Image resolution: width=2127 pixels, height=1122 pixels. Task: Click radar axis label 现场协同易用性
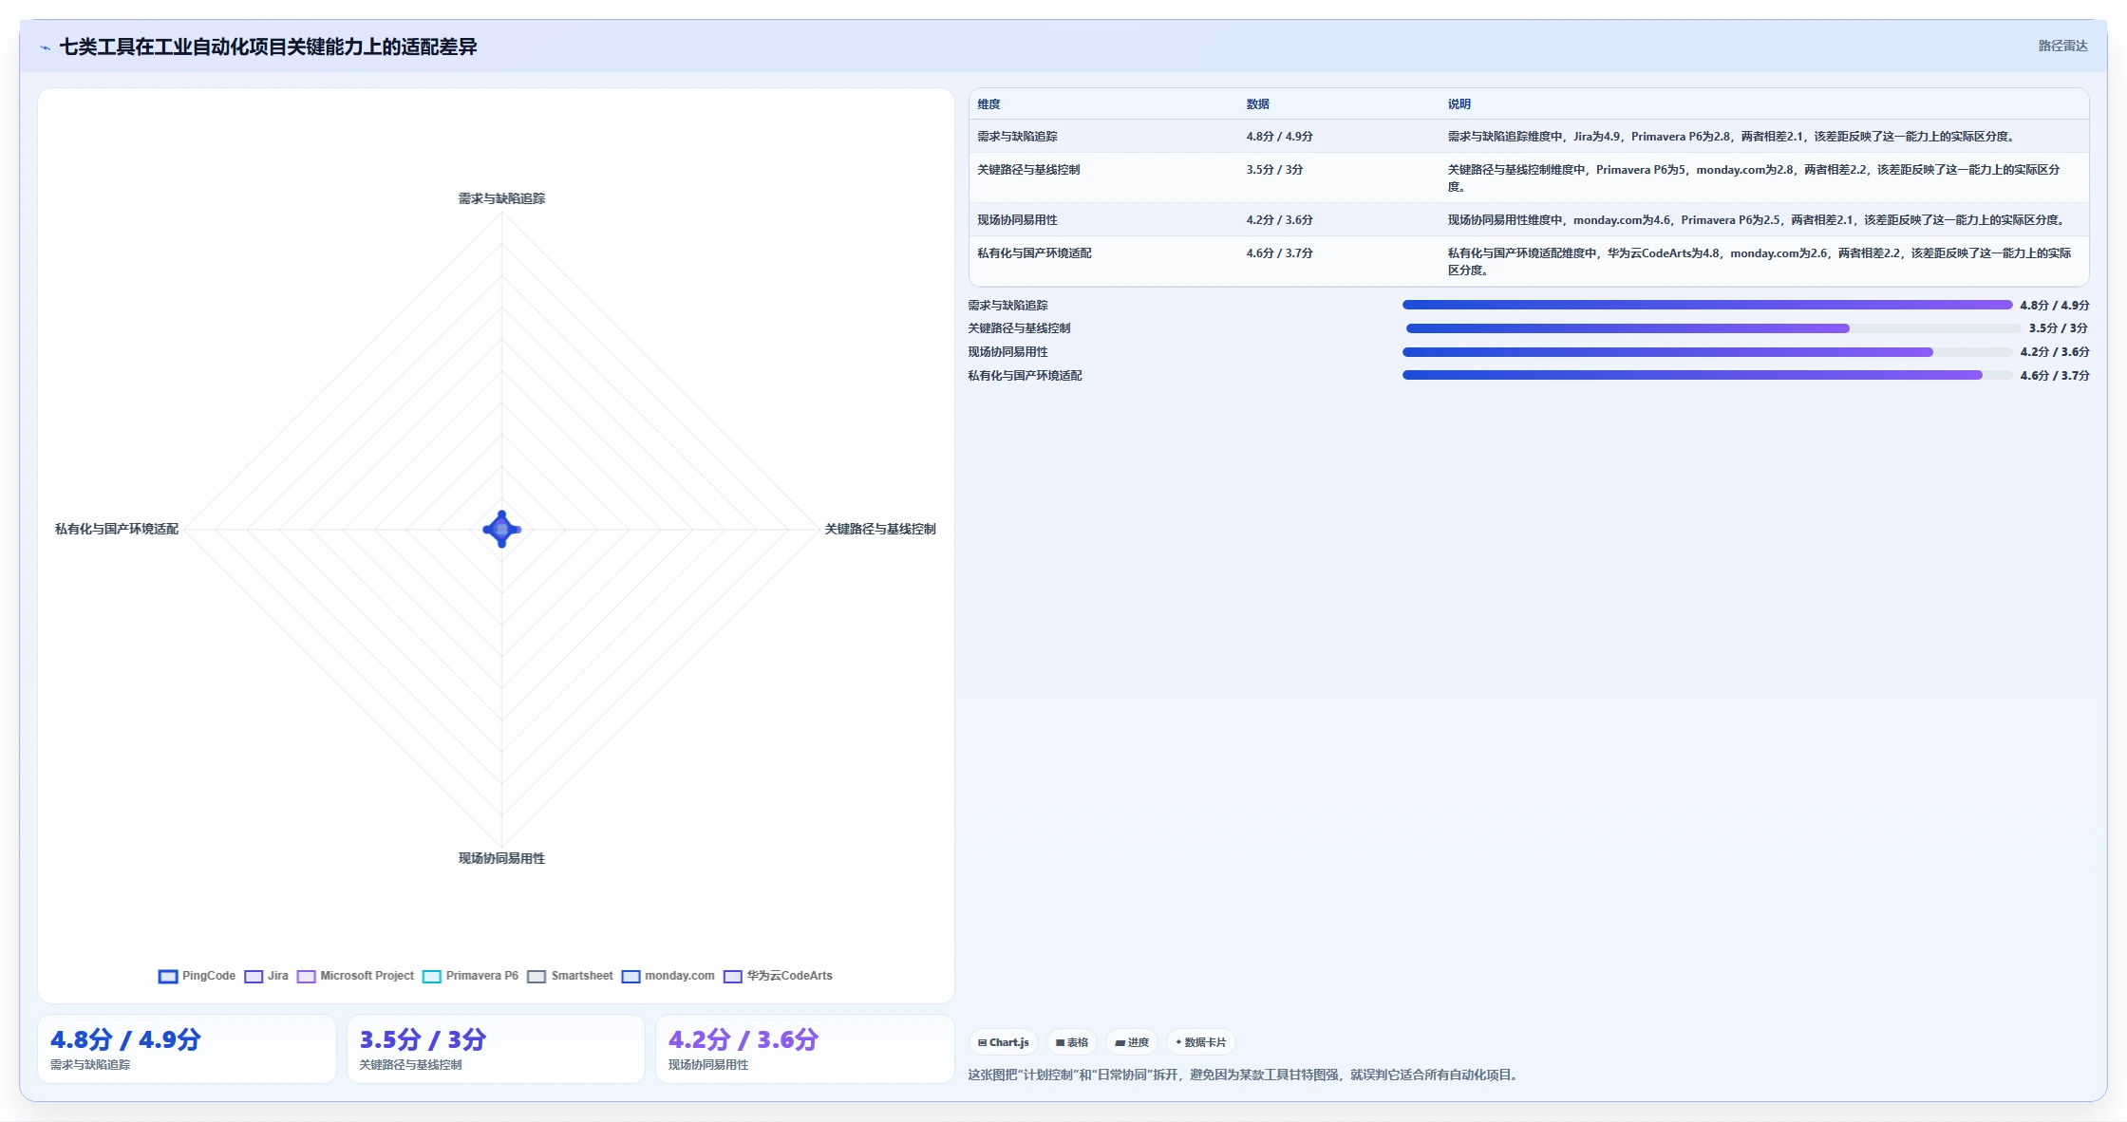pyautogui.click(x=501, y=858)
